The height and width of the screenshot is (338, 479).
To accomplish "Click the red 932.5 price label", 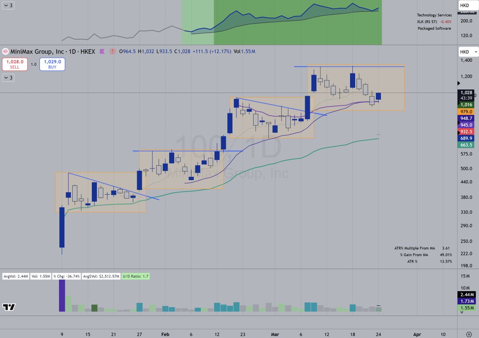I will 465,131.
